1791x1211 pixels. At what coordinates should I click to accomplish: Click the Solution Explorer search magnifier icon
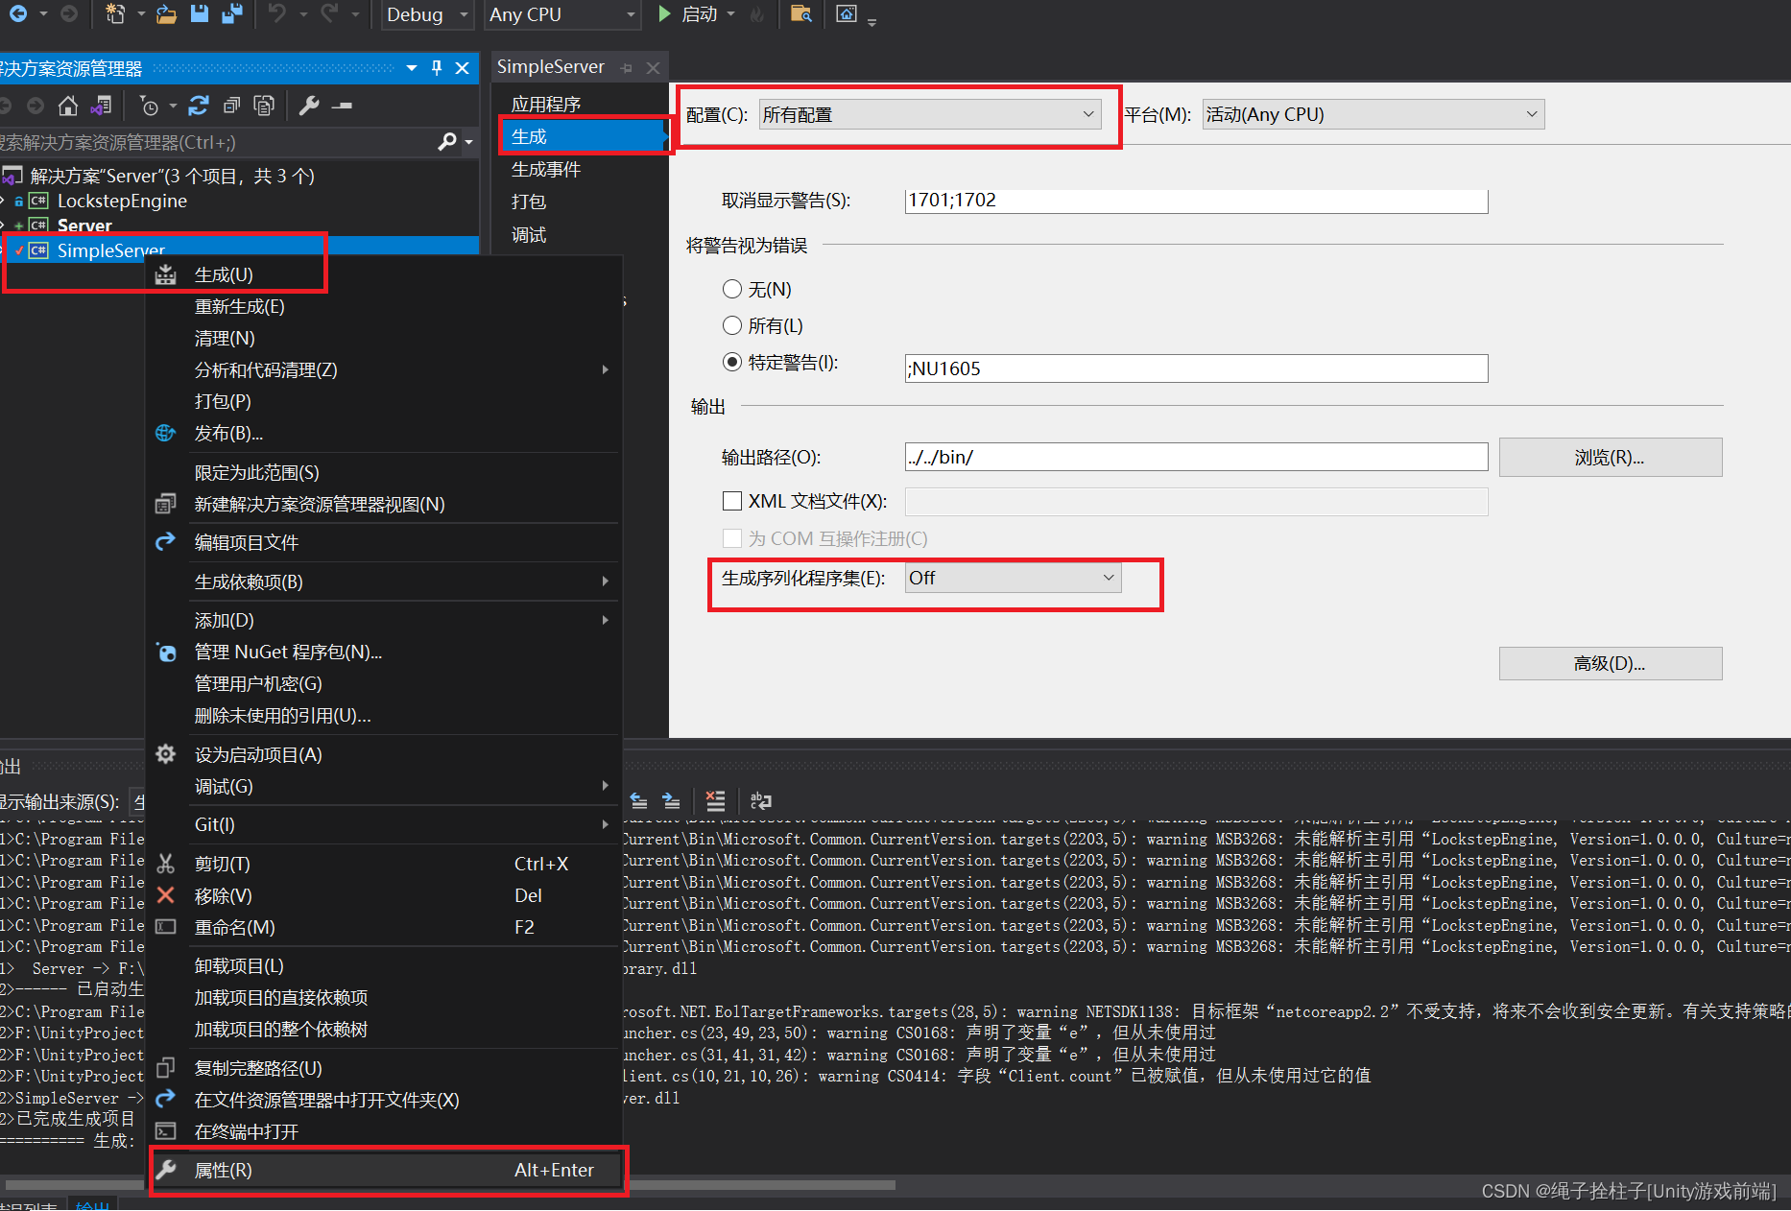pos(447,142)
